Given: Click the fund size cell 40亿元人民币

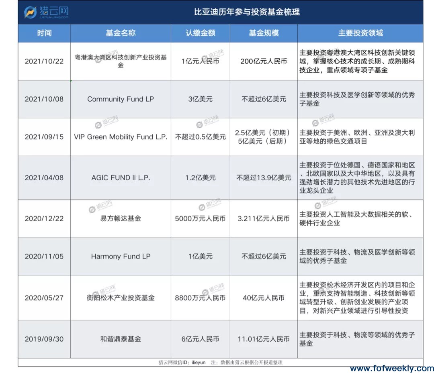Looking at the screenshot, I should (x=264, y=298).
